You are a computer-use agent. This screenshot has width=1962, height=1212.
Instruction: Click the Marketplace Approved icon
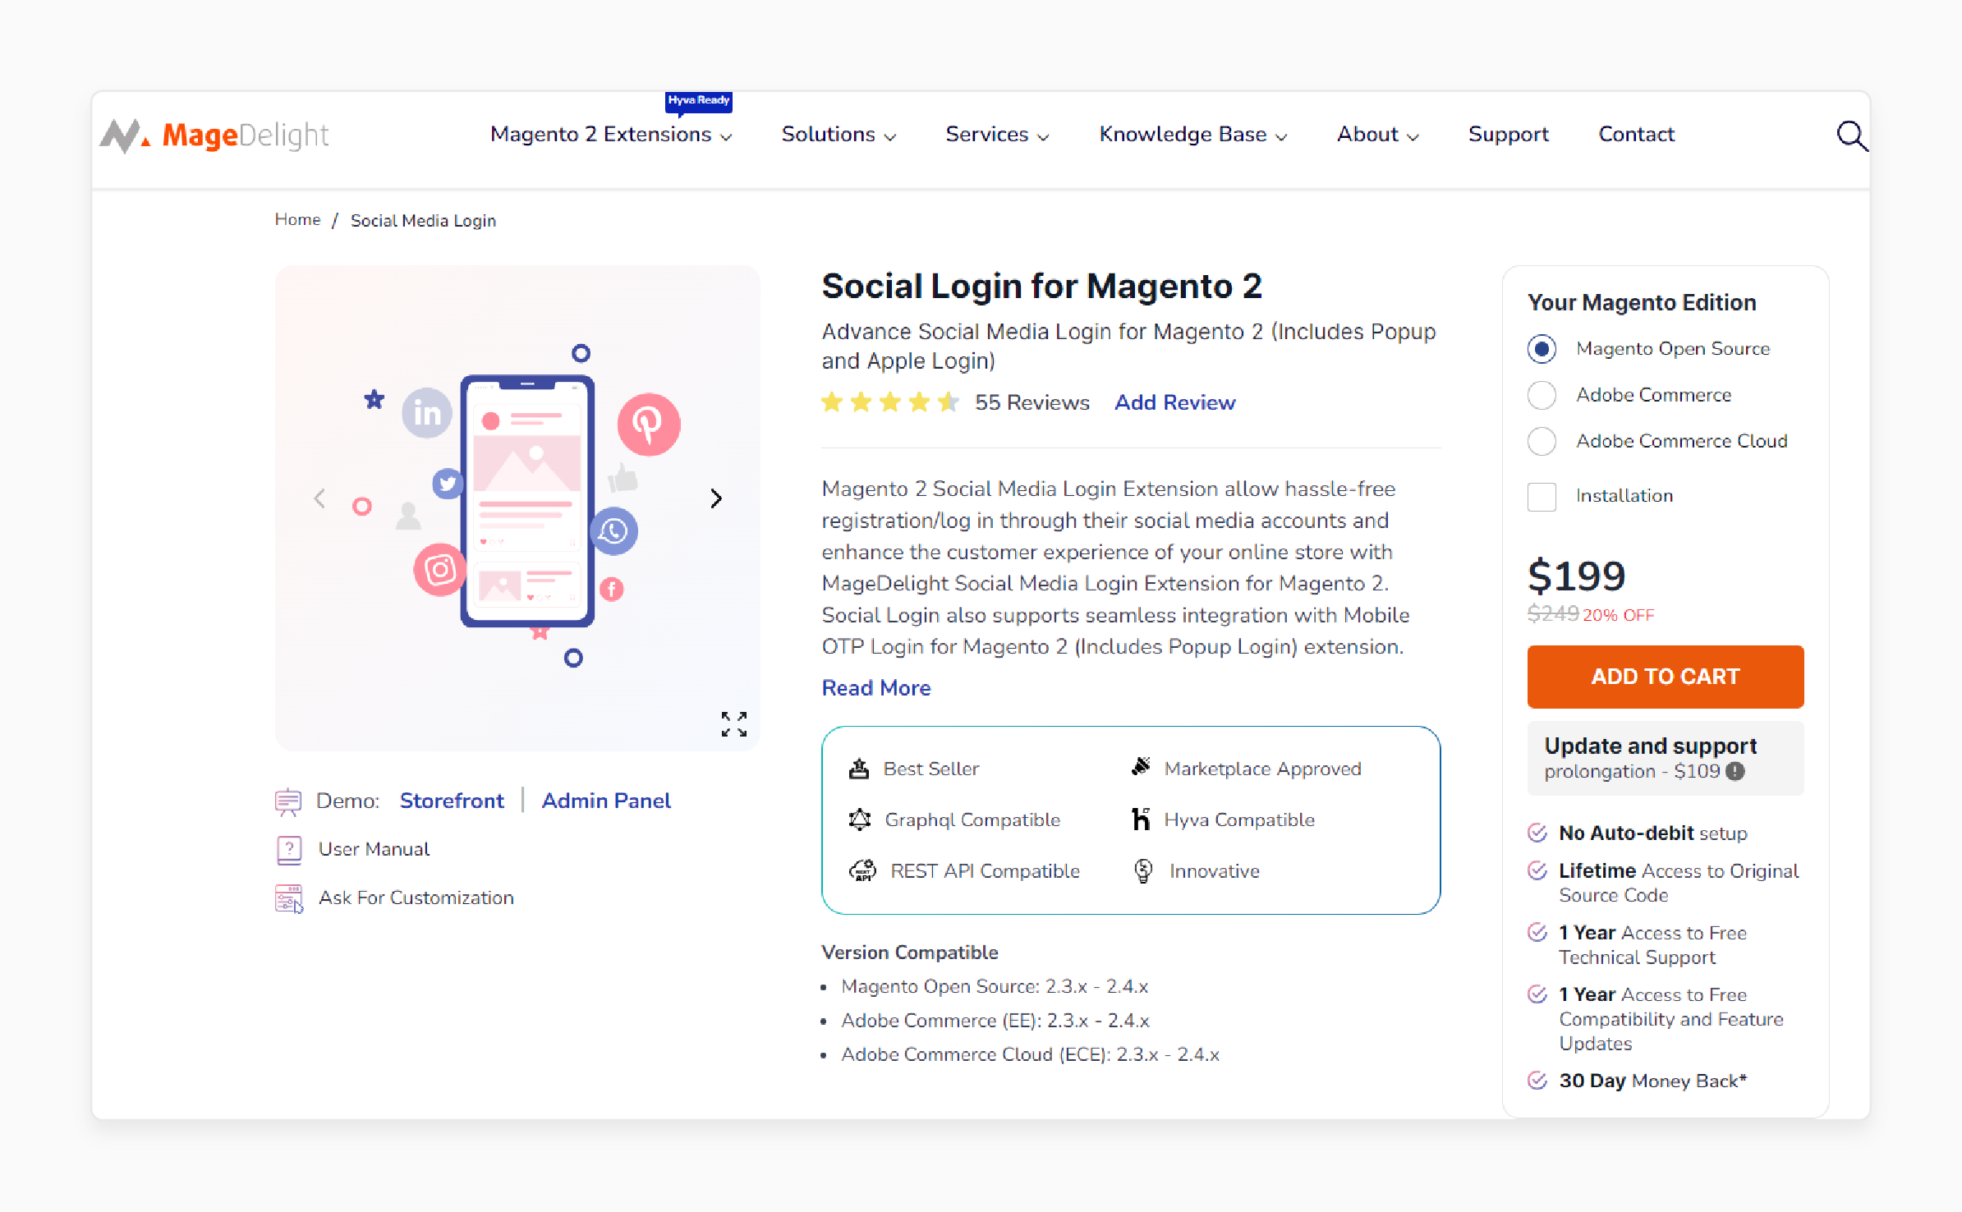(x=1141, y=767)
